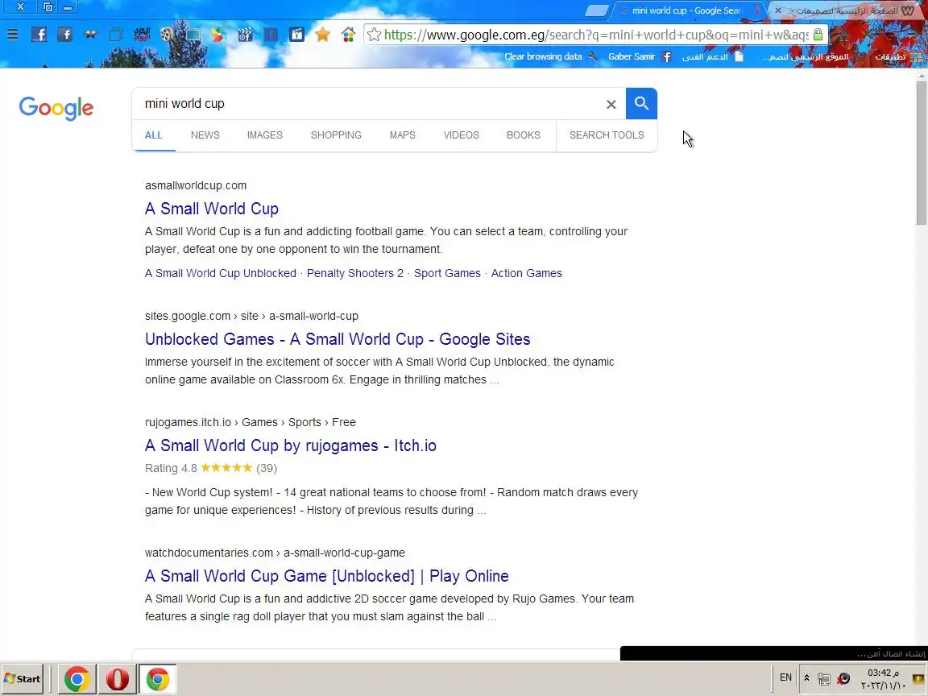Open the الموقع الرسمى bookmark
Screen dimensions: 928x696
tap(805, 57)
